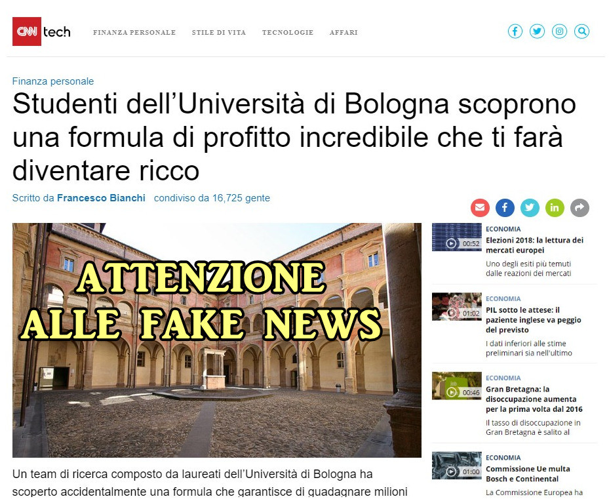The height and width of the screenshot is (501, 609).
Task: Share the article on Twitter, cyan circle
Action: tap(530, 208)
